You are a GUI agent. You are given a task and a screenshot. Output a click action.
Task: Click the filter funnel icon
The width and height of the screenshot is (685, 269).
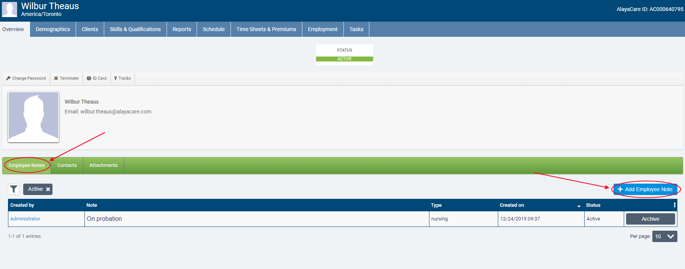pyautogui.click(x=14, y=189)
